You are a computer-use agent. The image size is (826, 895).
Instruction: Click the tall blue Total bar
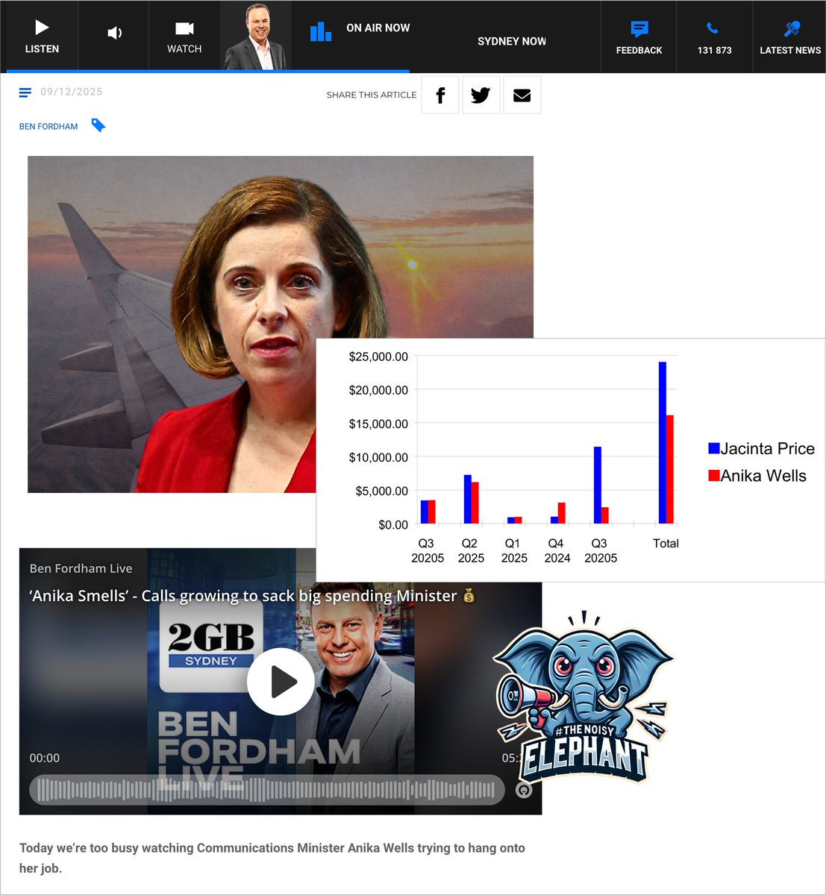click(662, 443)
